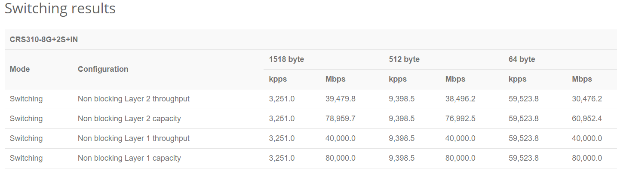Click the Mode column header

coord(20,69)
